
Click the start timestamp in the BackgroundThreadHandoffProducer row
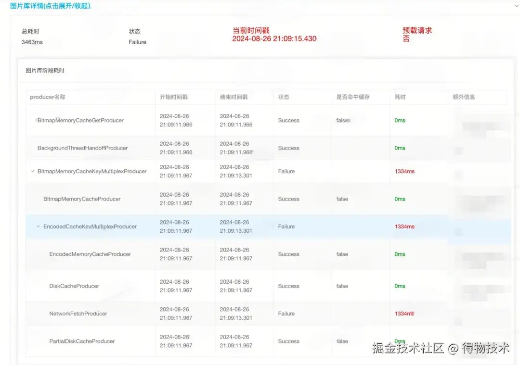point(176,148)
